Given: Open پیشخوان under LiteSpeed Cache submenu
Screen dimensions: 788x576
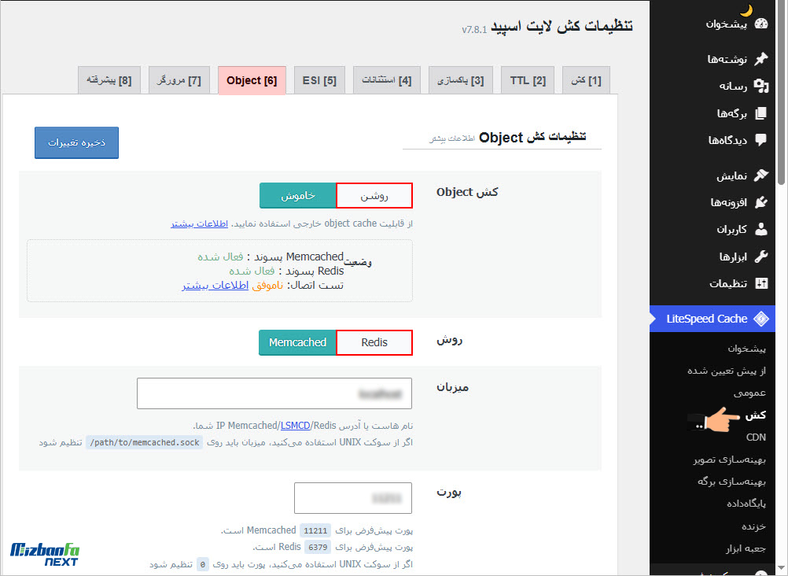Looking at the screenshot, I should tap(746, 348).
